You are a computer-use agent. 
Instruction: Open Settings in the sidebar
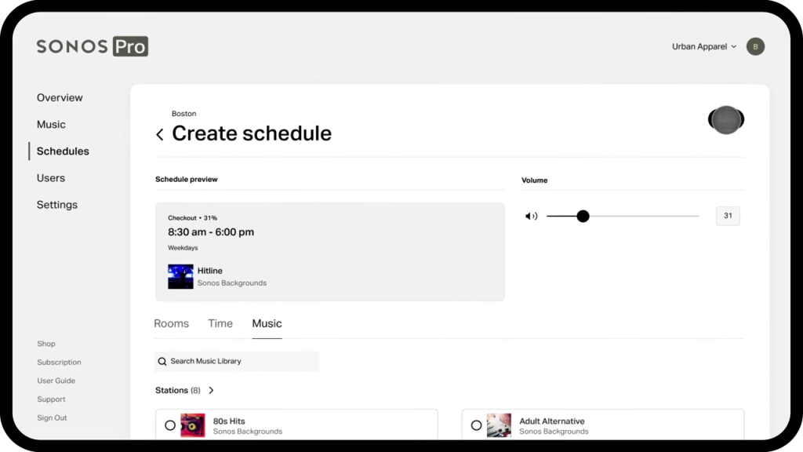56,205
